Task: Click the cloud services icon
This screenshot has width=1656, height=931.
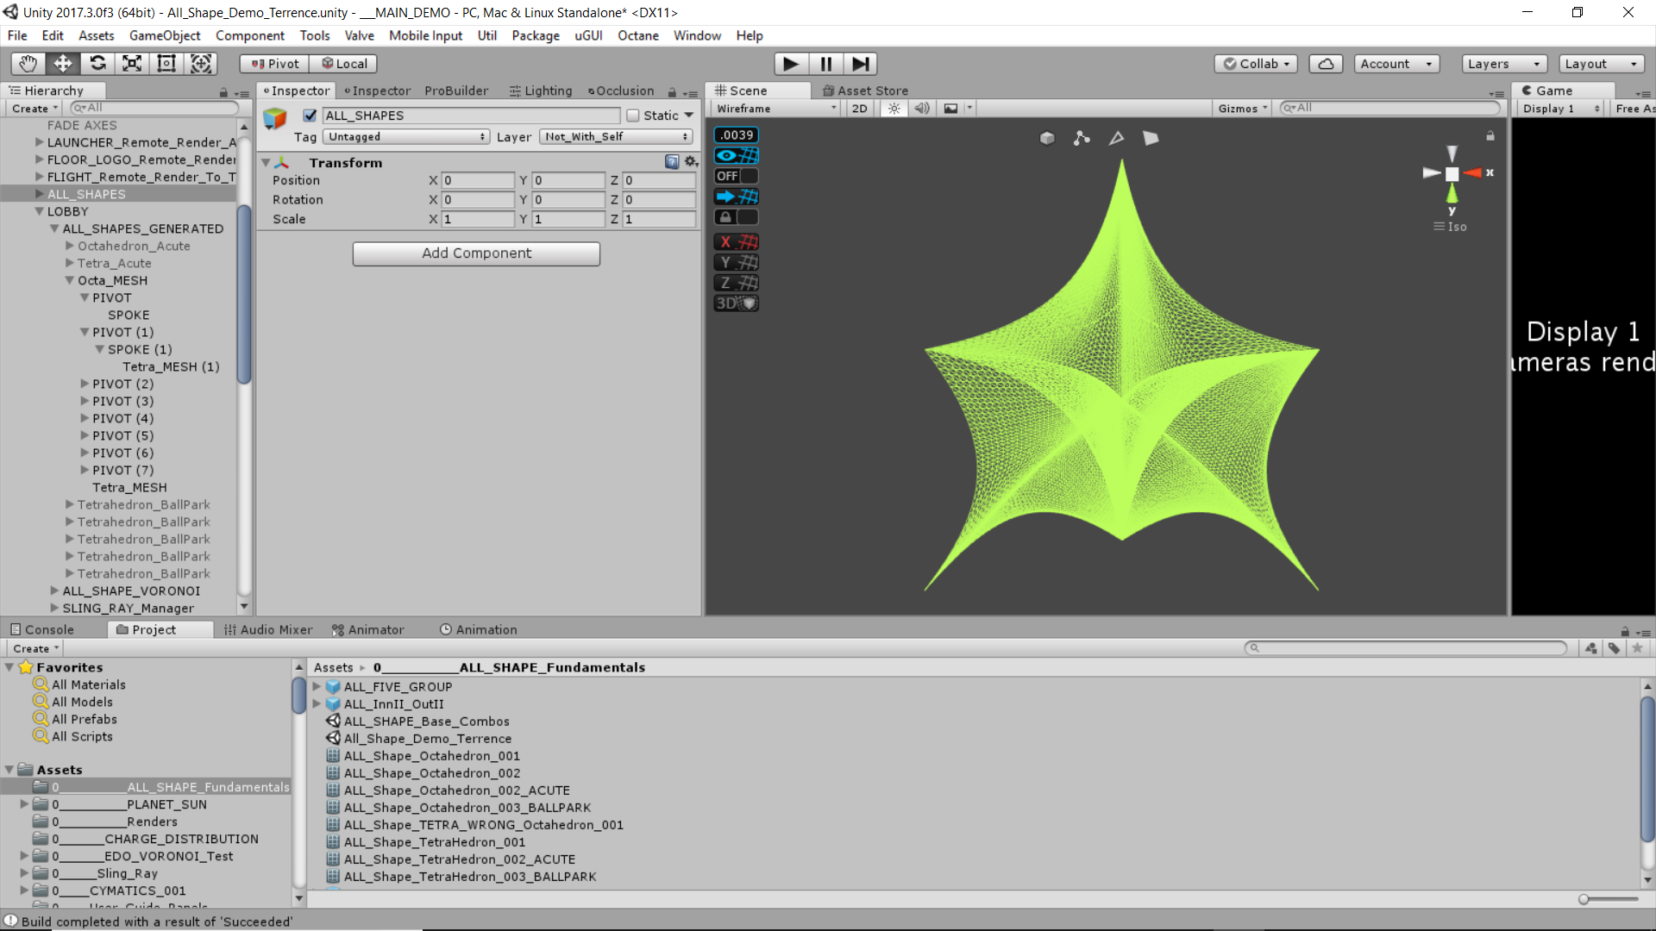Action: click(1326, 64)
